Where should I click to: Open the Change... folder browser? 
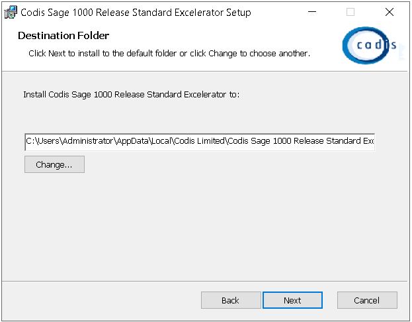(x=54, y=164)
